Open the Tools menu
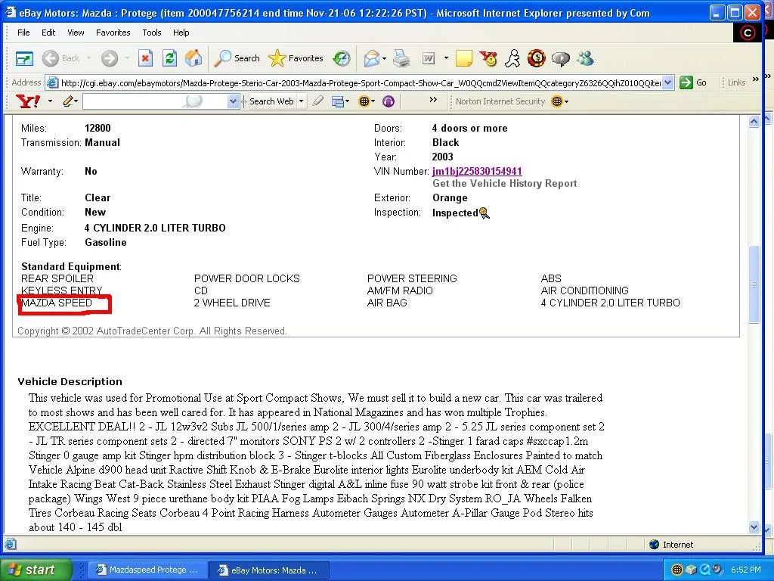Image resolution: width=774 pixels, height=581 pixels. coord(152,33)
